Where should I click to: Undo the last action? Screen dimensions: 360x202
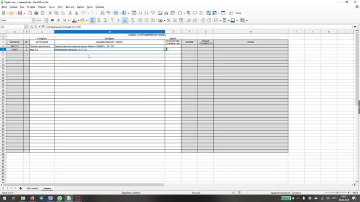[x=84, y=13]
